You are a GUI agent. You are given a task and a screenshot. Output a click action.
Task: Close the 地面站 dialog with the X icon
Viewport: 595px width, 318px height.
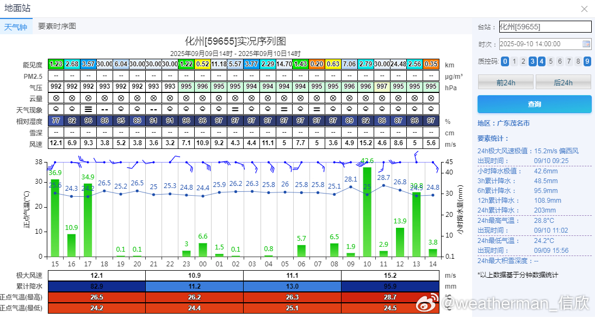click(x=584, y=9)
